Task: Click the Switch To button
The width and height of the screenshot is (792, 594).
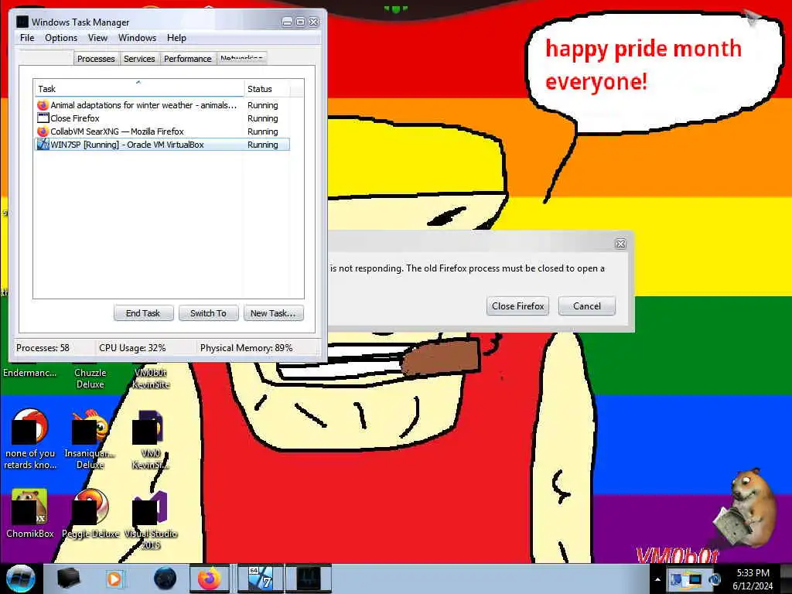Action: point(208,313)
